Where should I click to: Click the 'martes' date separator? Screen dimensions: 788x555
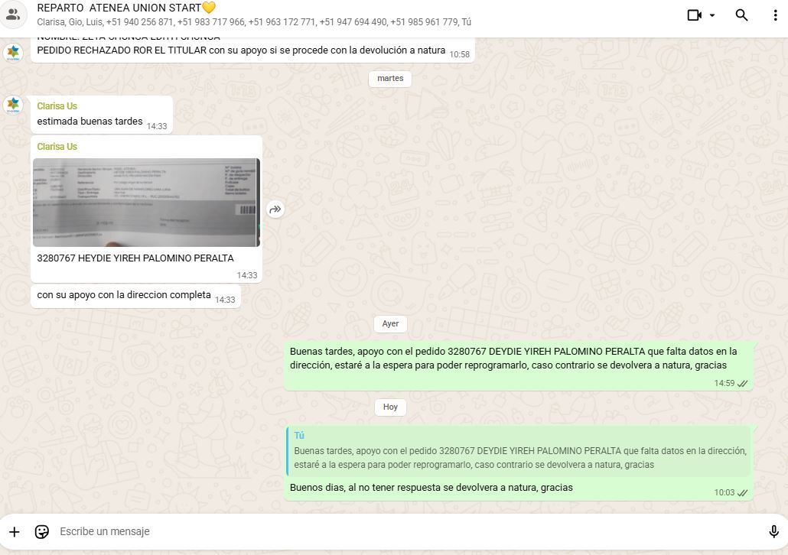click(x=390, y=79)
